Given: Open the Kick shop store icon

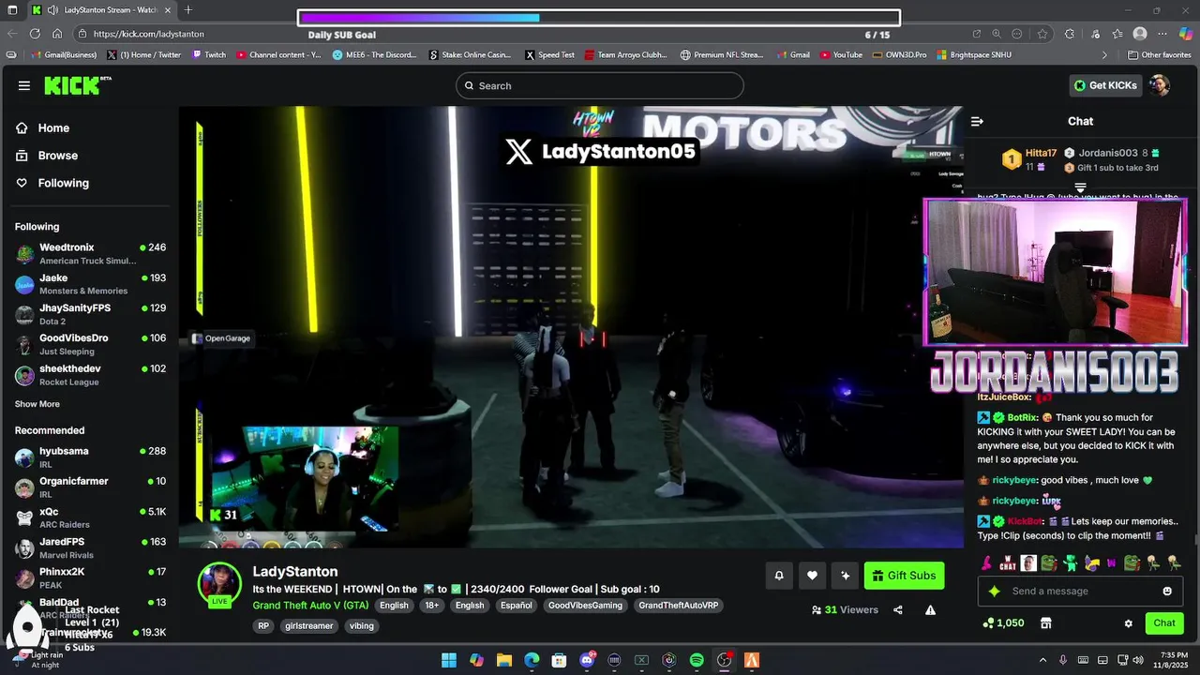Looking at the screenshot, I should [x=1046, y=623].
